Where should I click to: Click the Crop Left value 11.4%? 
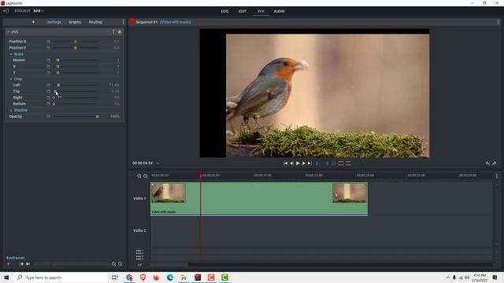click(x=114, y=85)
